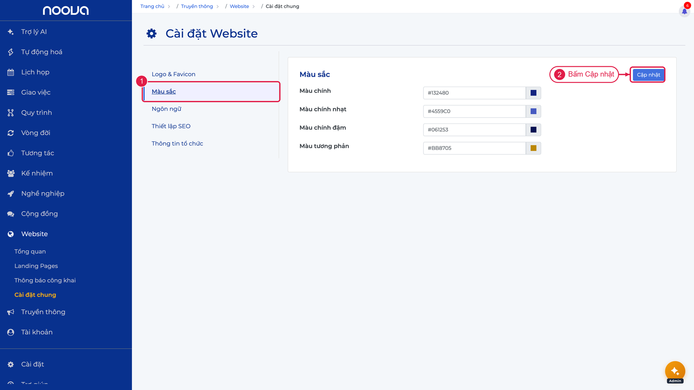Select the Tương tác thumbs-up icon

(11, 153)
